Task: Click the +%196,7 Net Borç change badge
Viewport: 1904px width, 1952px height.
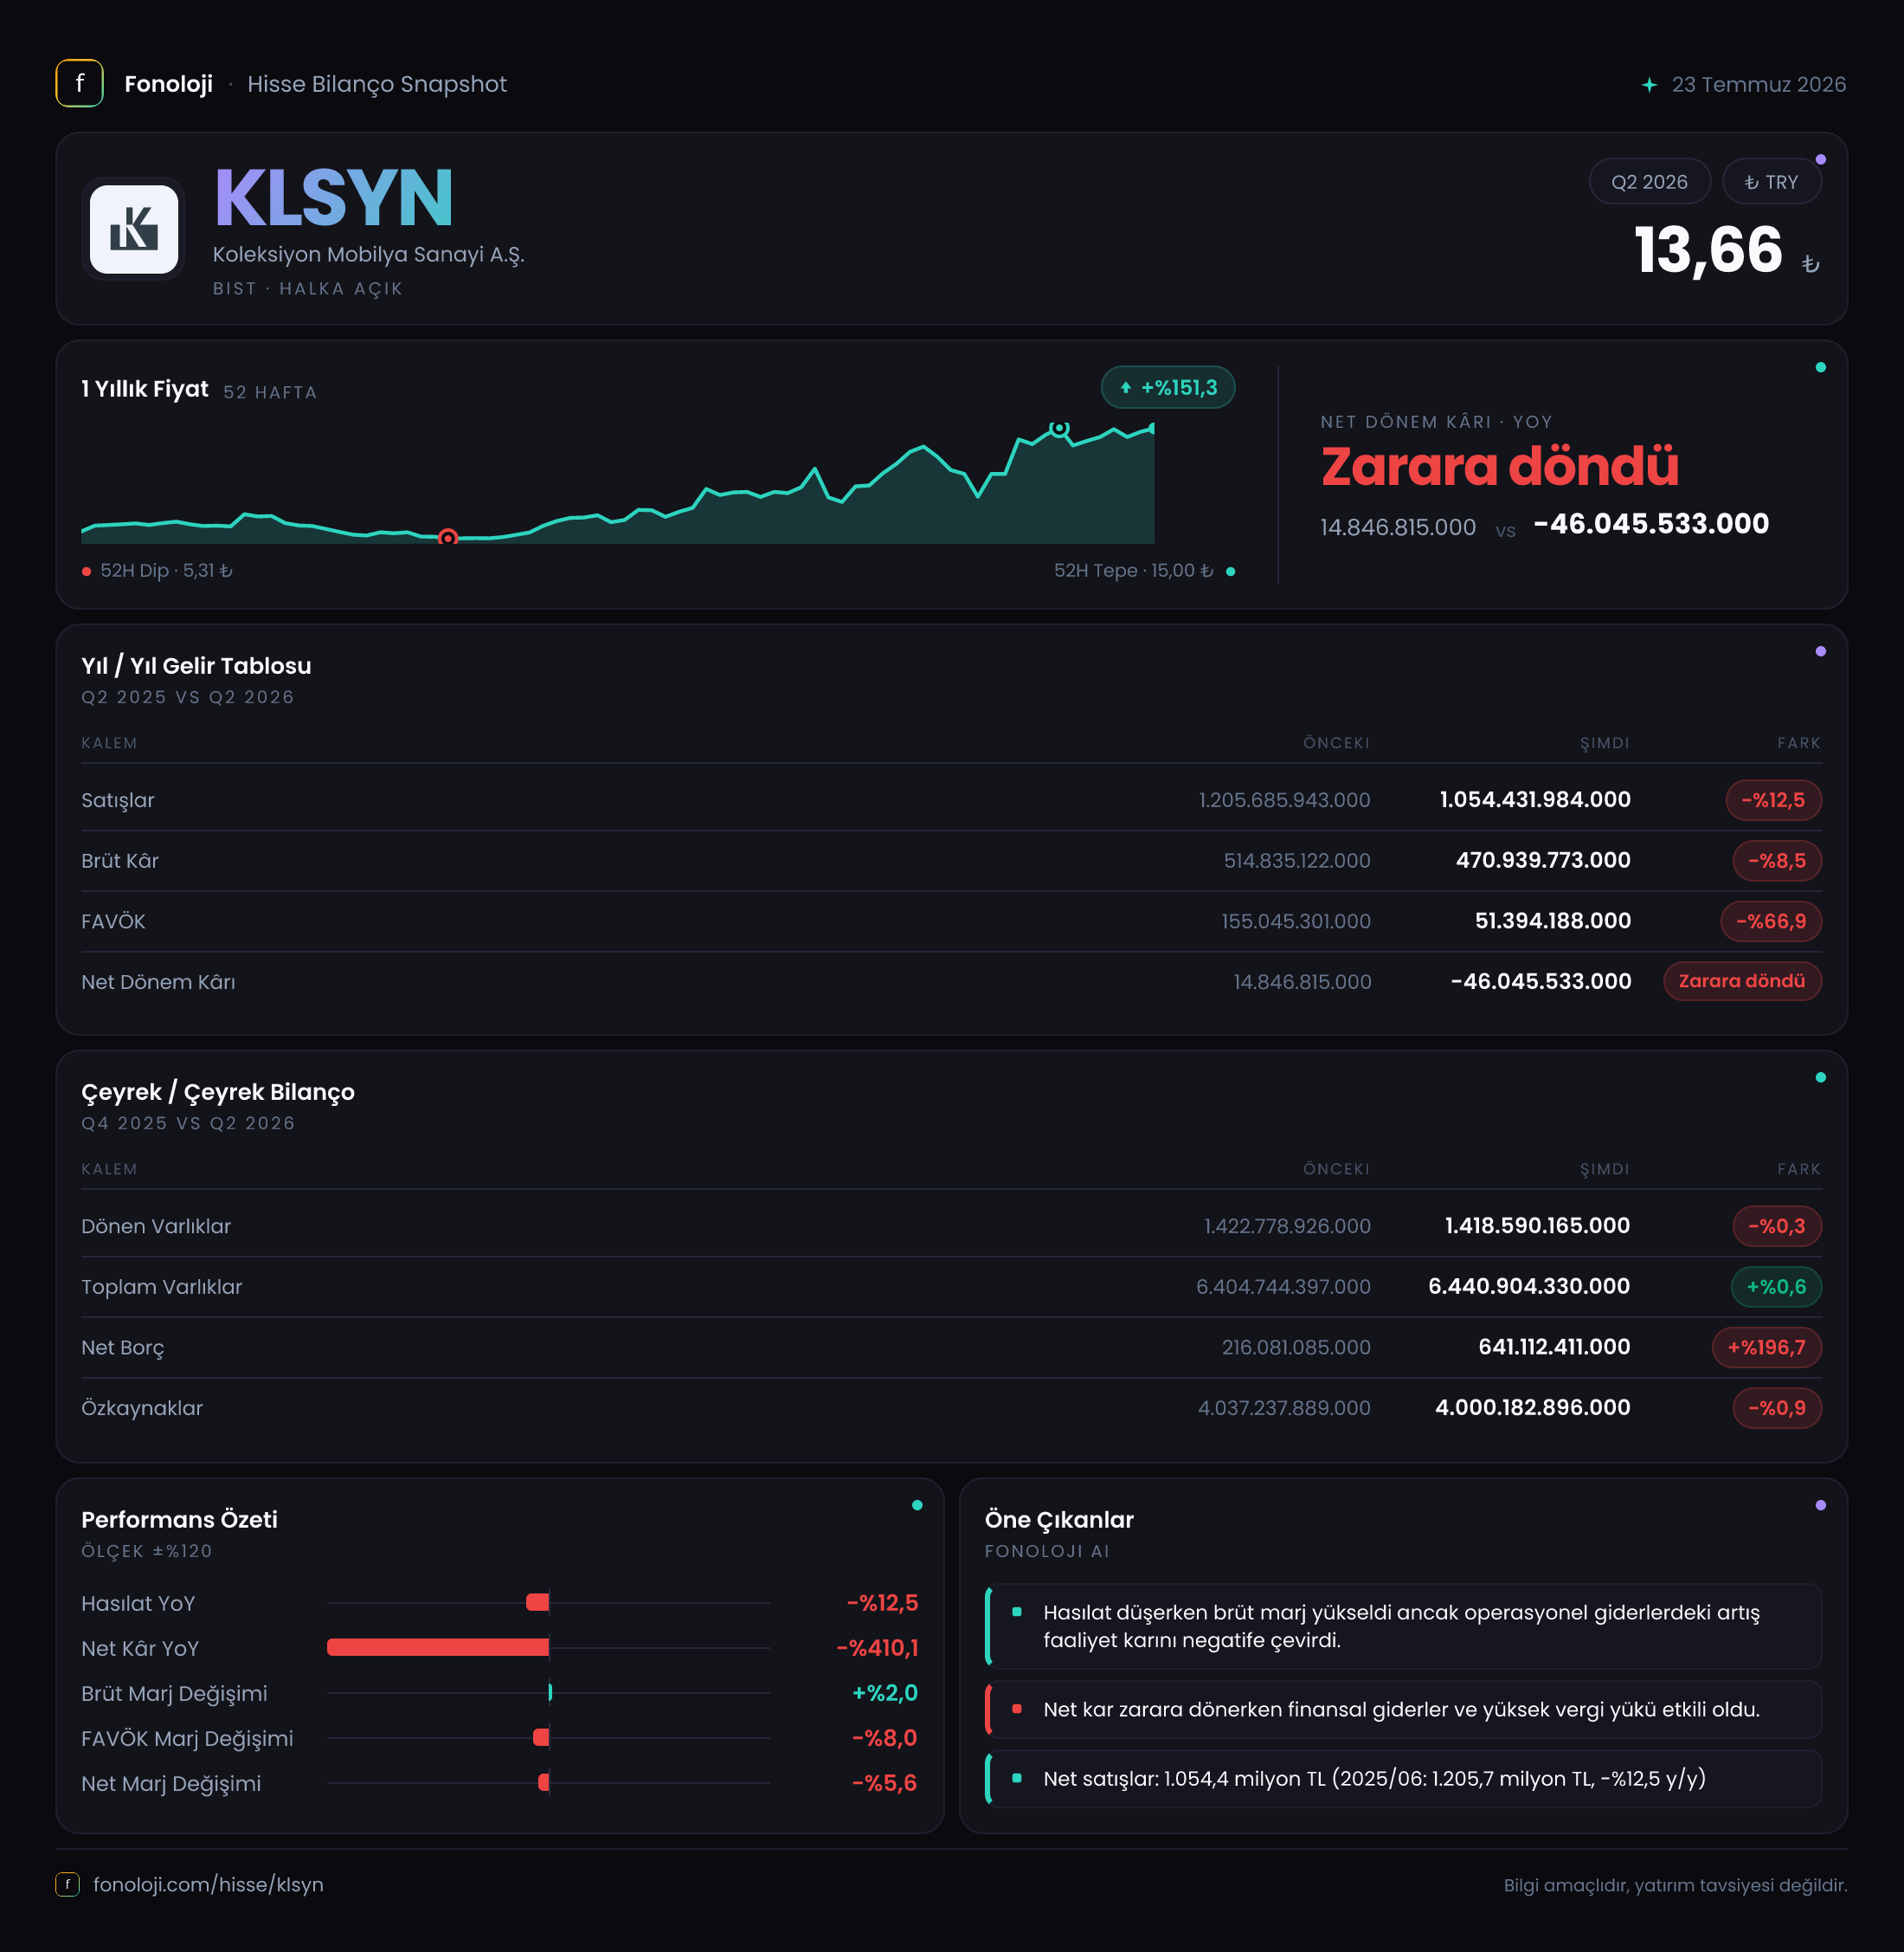Action: pyautogui.click(x=1767, y=1347)
